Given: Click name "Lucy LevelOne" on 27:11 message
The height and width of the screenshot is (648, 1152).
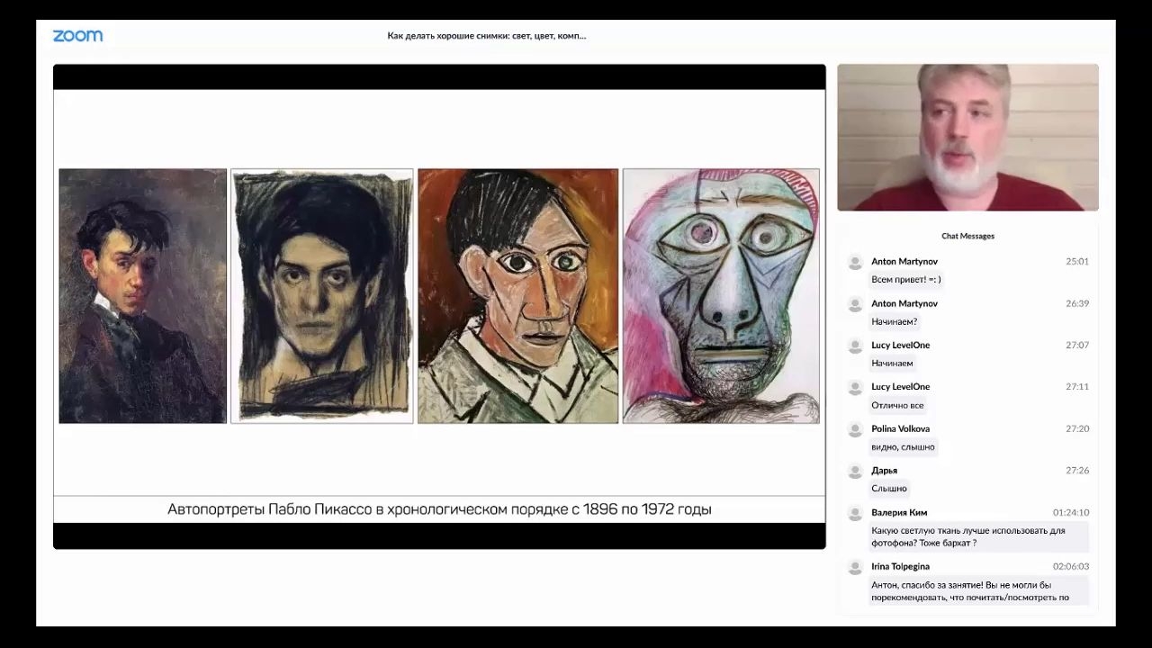Looking at the screenshot, I should (901, 387).
